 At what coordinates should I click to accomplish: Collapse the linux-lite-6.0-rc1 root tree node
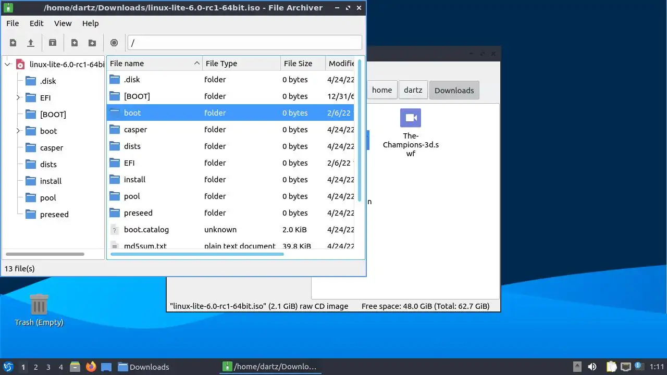pyautogui.click(x=7, y=65)
